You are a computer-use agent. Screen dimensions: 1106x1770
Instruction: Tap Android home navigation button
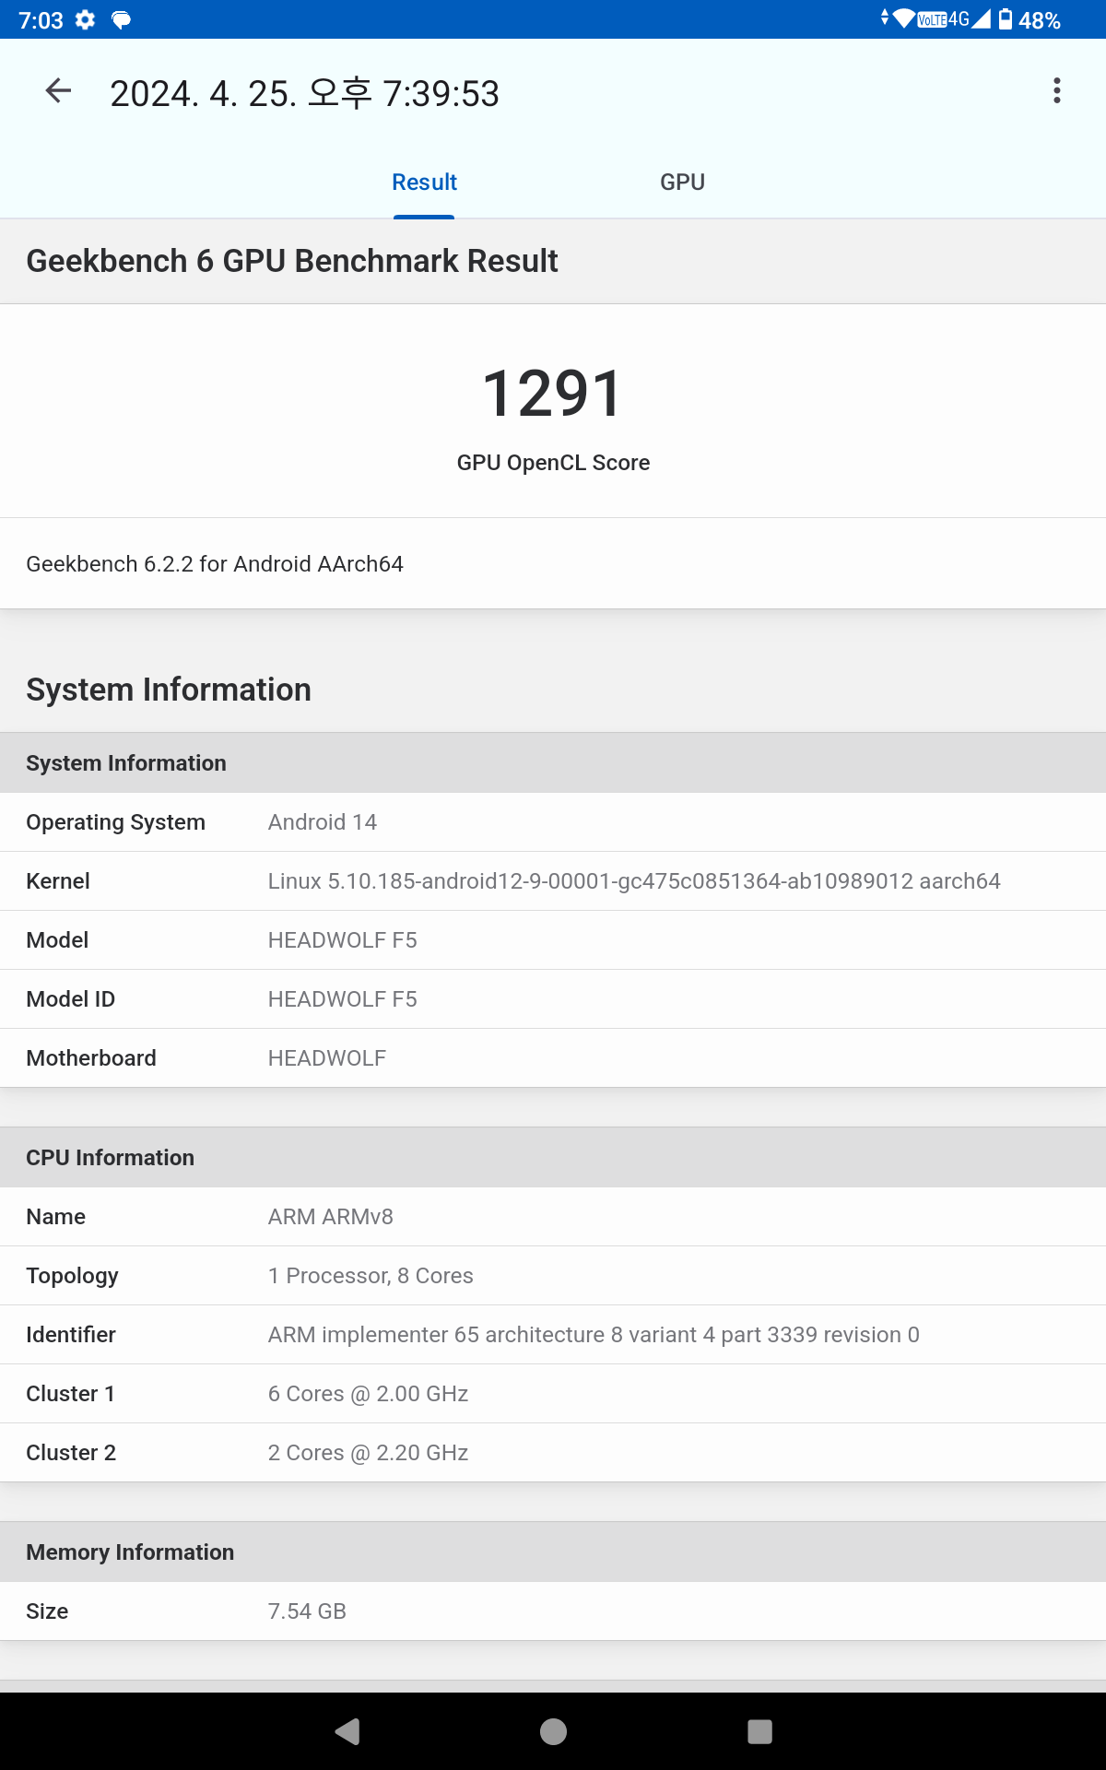553,1731
